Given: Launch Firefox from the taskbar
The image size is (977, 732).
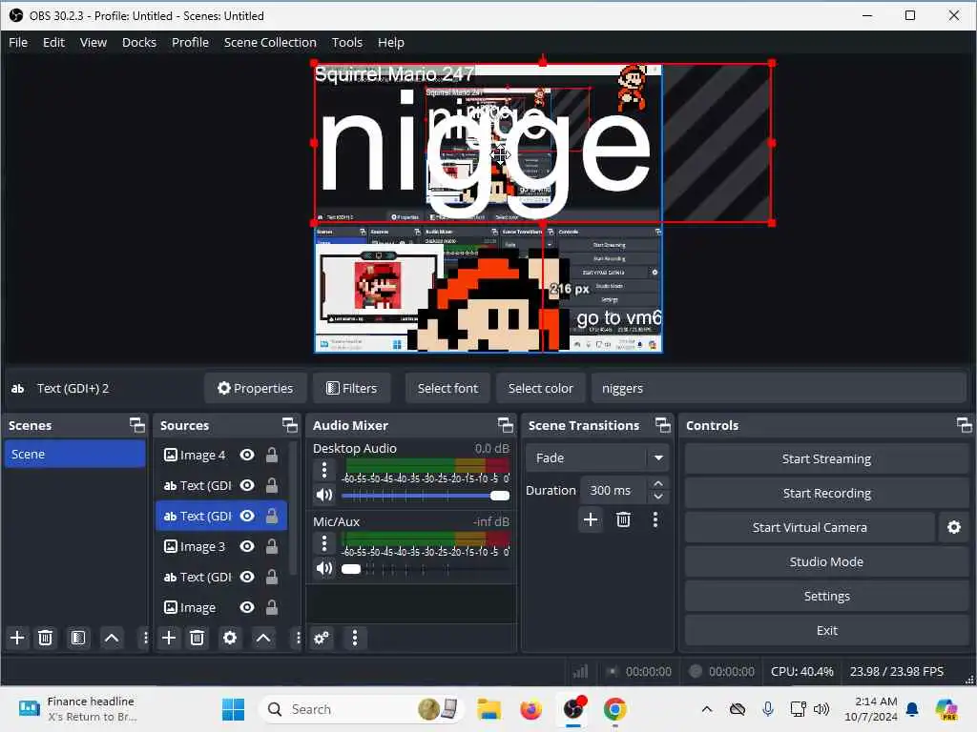Looking at the screenshot, I should (530, 709).
